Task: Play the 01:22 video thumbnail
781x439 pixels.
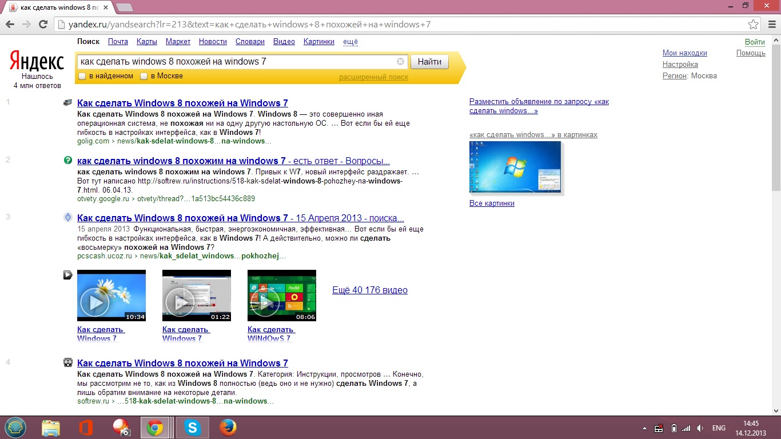Action: [x=197, y=296]
